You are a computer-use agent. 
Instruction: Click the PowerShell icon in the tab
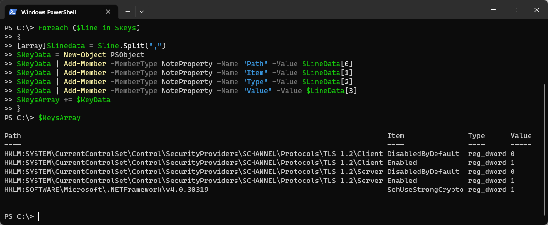(13, 11)
